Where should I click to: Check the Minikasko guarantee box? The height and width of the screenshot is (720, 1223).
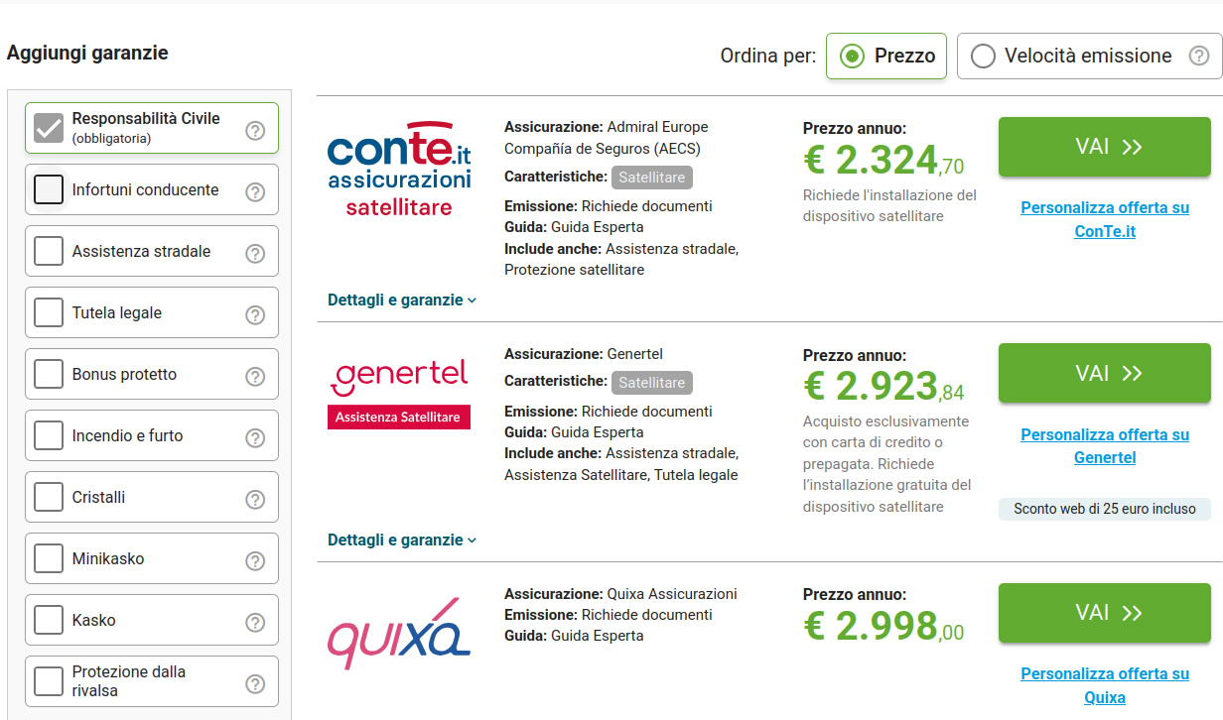49,558
